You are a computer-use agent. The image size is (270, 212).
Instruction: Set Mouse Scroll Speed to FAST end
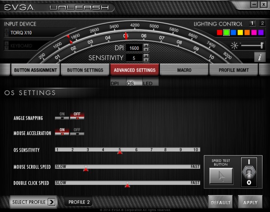point(195,166)
